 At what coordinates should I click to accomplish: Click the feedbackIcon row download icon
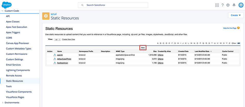click(x=55, y=63)
